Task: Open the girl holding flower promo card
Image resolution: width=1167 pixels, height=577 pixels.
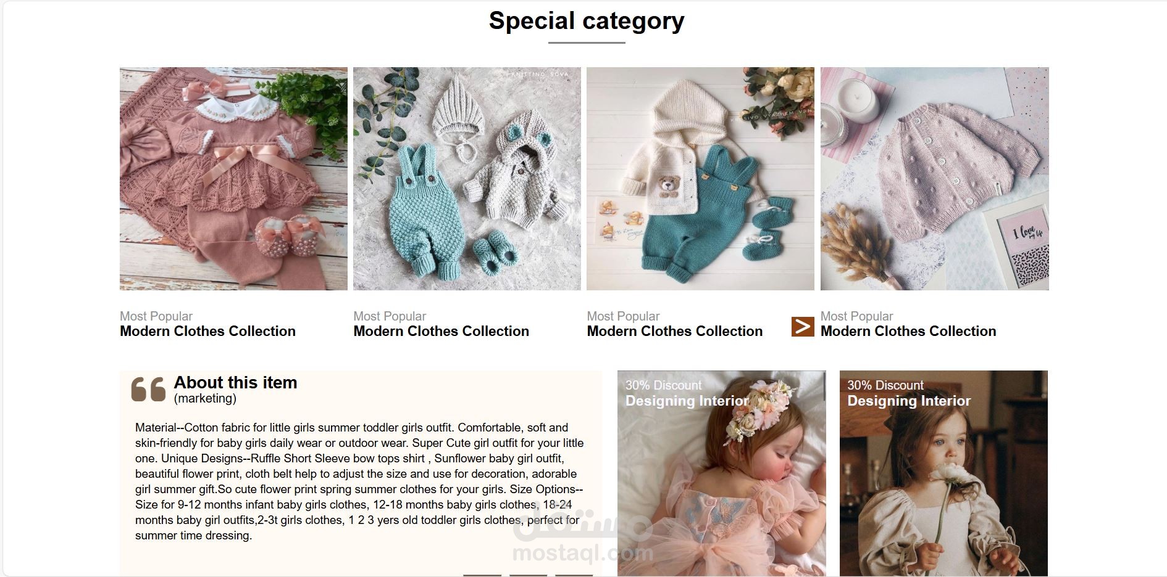Action: pyautogui.click(x=943, y=473)
